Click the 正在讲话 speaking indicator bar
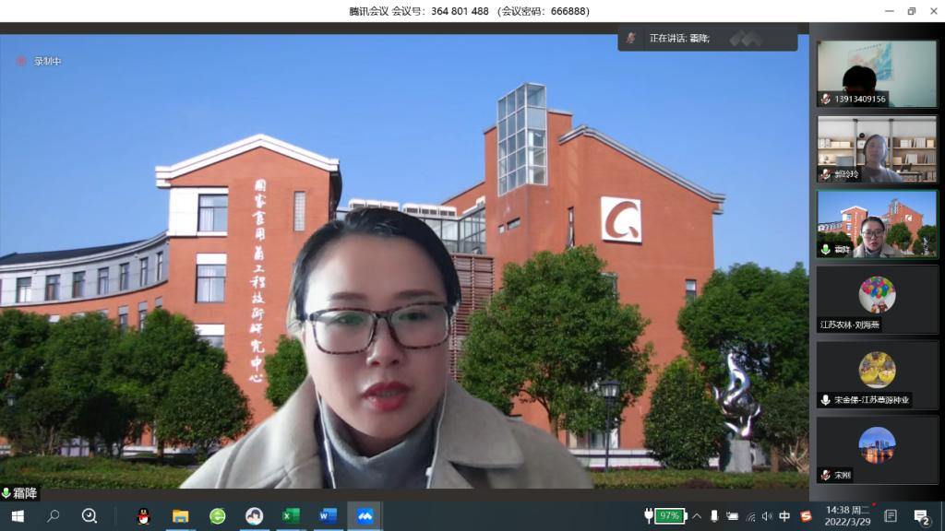Image resolution: width=945 pixels, height=531 pixels. tap(707, 38)
